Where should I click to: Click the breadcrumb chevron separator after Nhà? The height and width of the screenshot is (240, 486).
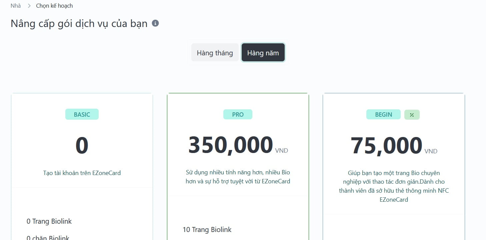29,6
